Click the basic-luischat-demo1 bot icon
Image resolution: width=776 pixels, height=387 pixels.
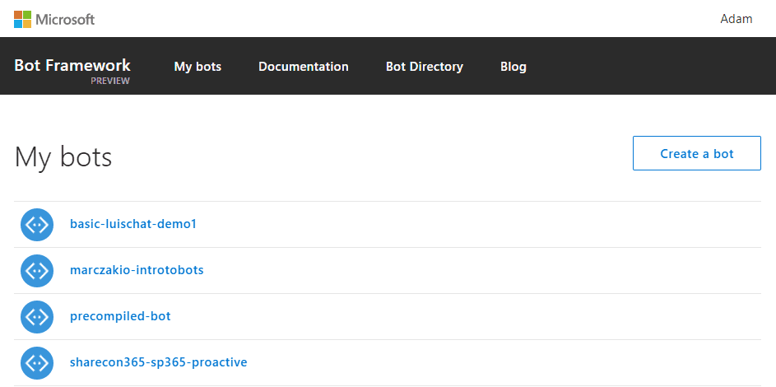click(x=37, y=225)
